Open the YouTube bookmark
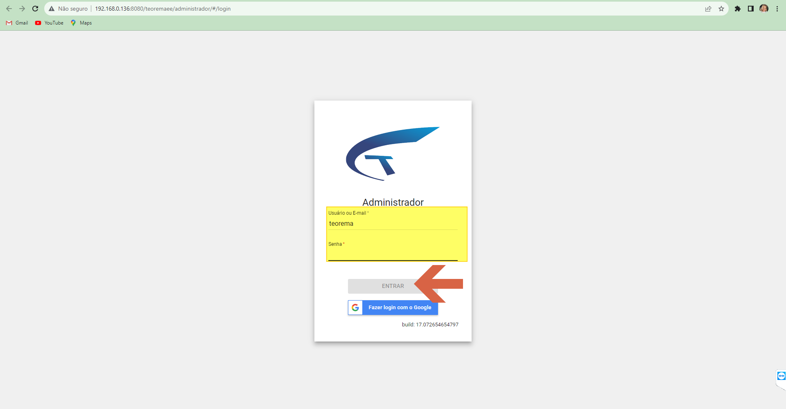Screen dimensions: 786x409 click(x=49, y=23)
